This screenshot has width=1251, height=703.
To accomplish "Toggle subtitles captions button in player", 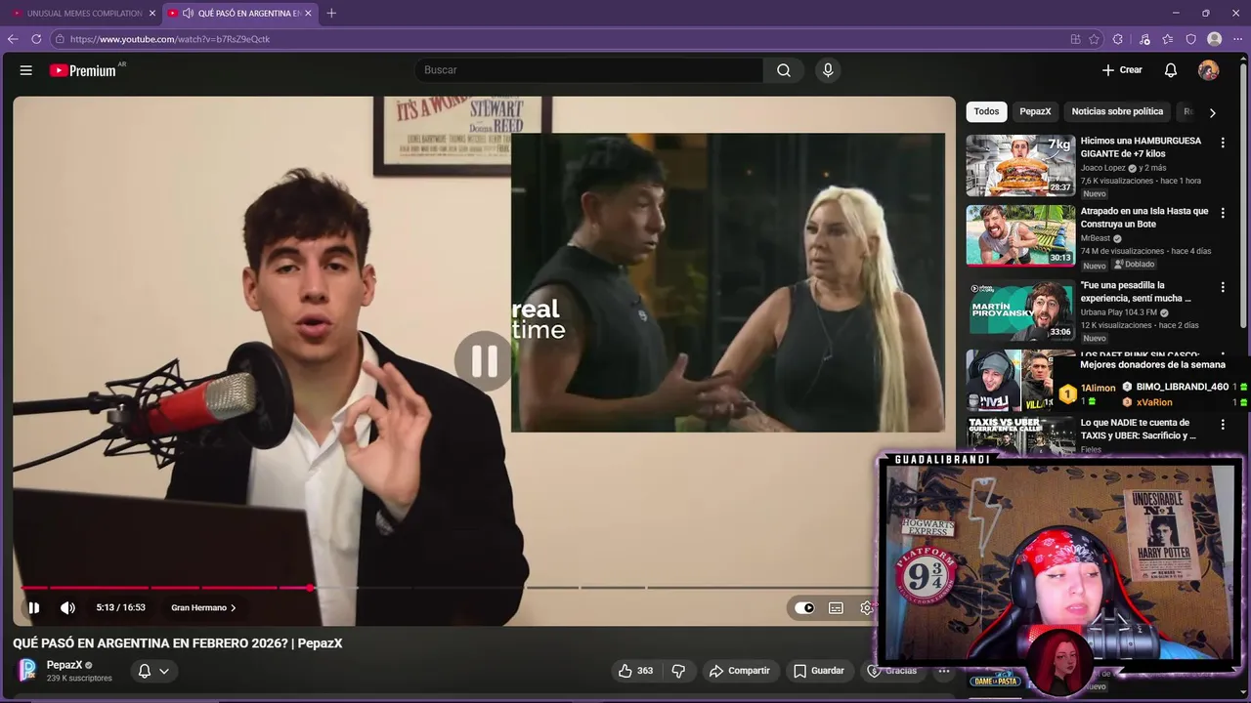I will (x=836, y=607).
